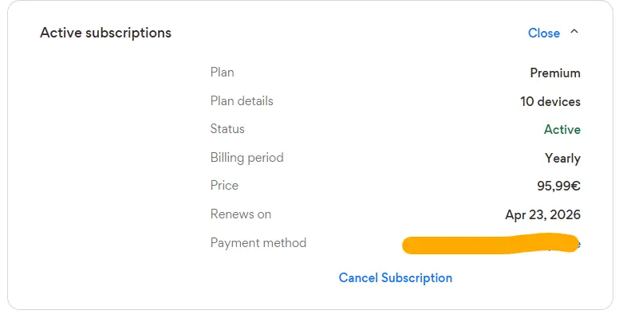
Task: Click the partially hidden link after payment method
Action: pyautogui.click(x=578, y=245)
